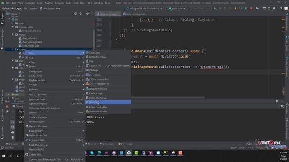
Task: Click the pin icon in the Run panel sidebar
Action: [7, 112]
